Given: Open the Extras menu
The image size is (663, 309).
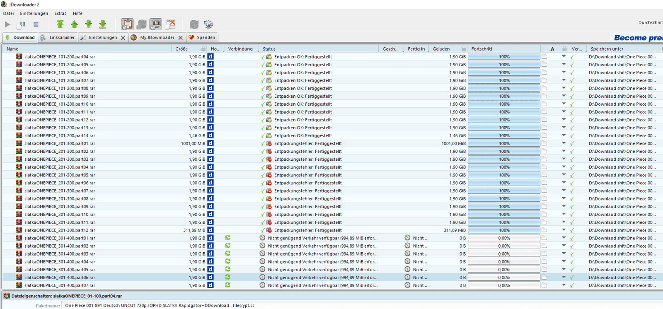Looking at the screenshot, I should pos(60,13).
